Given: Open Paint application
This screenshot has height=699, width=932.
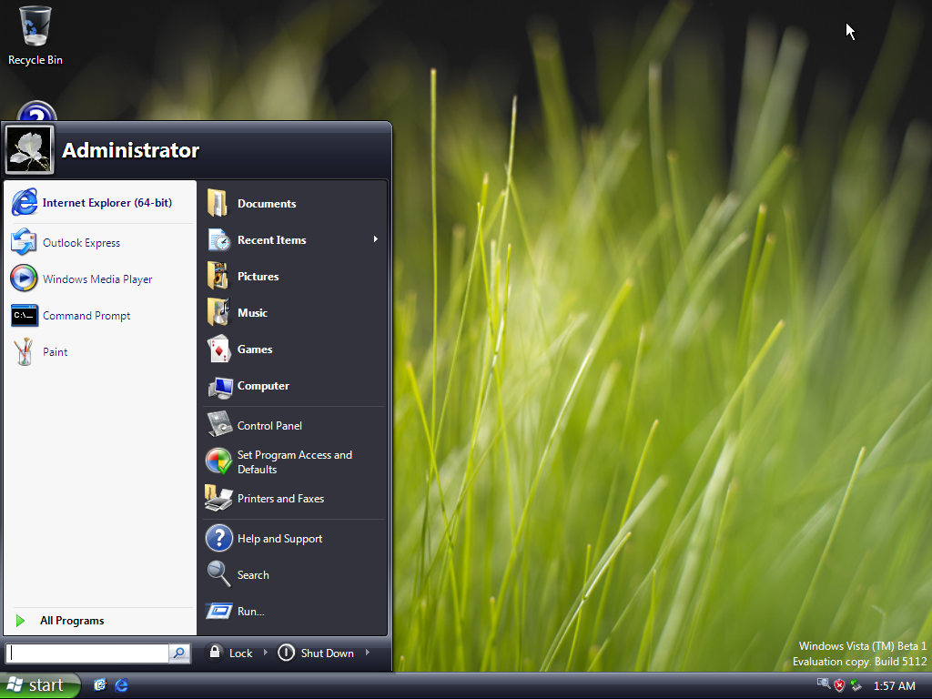Looking at the screenshot, I should (55, 352).
